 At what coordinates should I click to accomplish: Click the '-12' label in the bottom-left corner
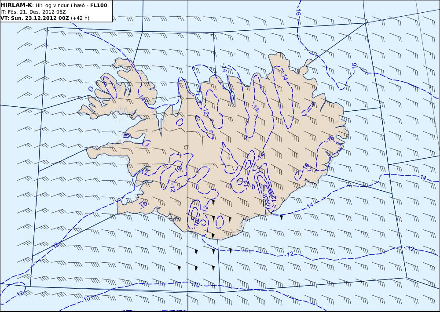coord(19,294)
